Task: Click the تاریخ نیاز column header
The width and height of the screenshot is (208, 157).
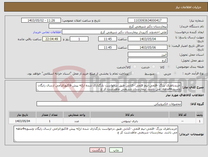Action: click(x=23, y=115)
